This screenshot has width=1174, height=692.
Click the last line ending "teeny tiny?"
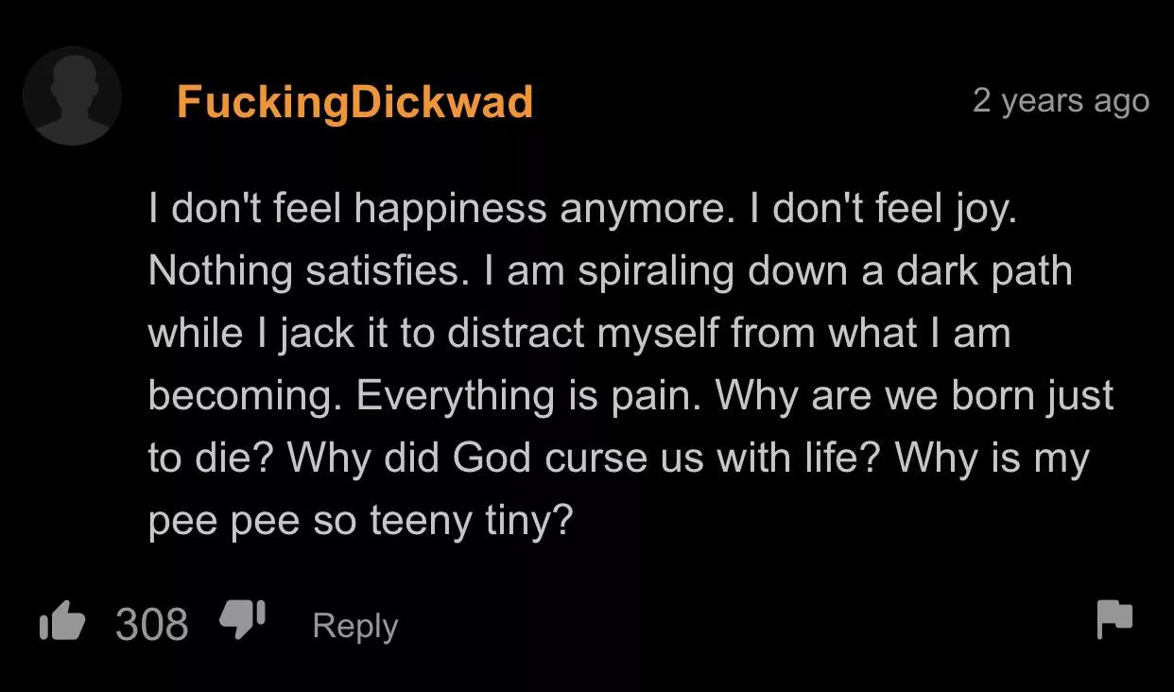tap(360, 520)
